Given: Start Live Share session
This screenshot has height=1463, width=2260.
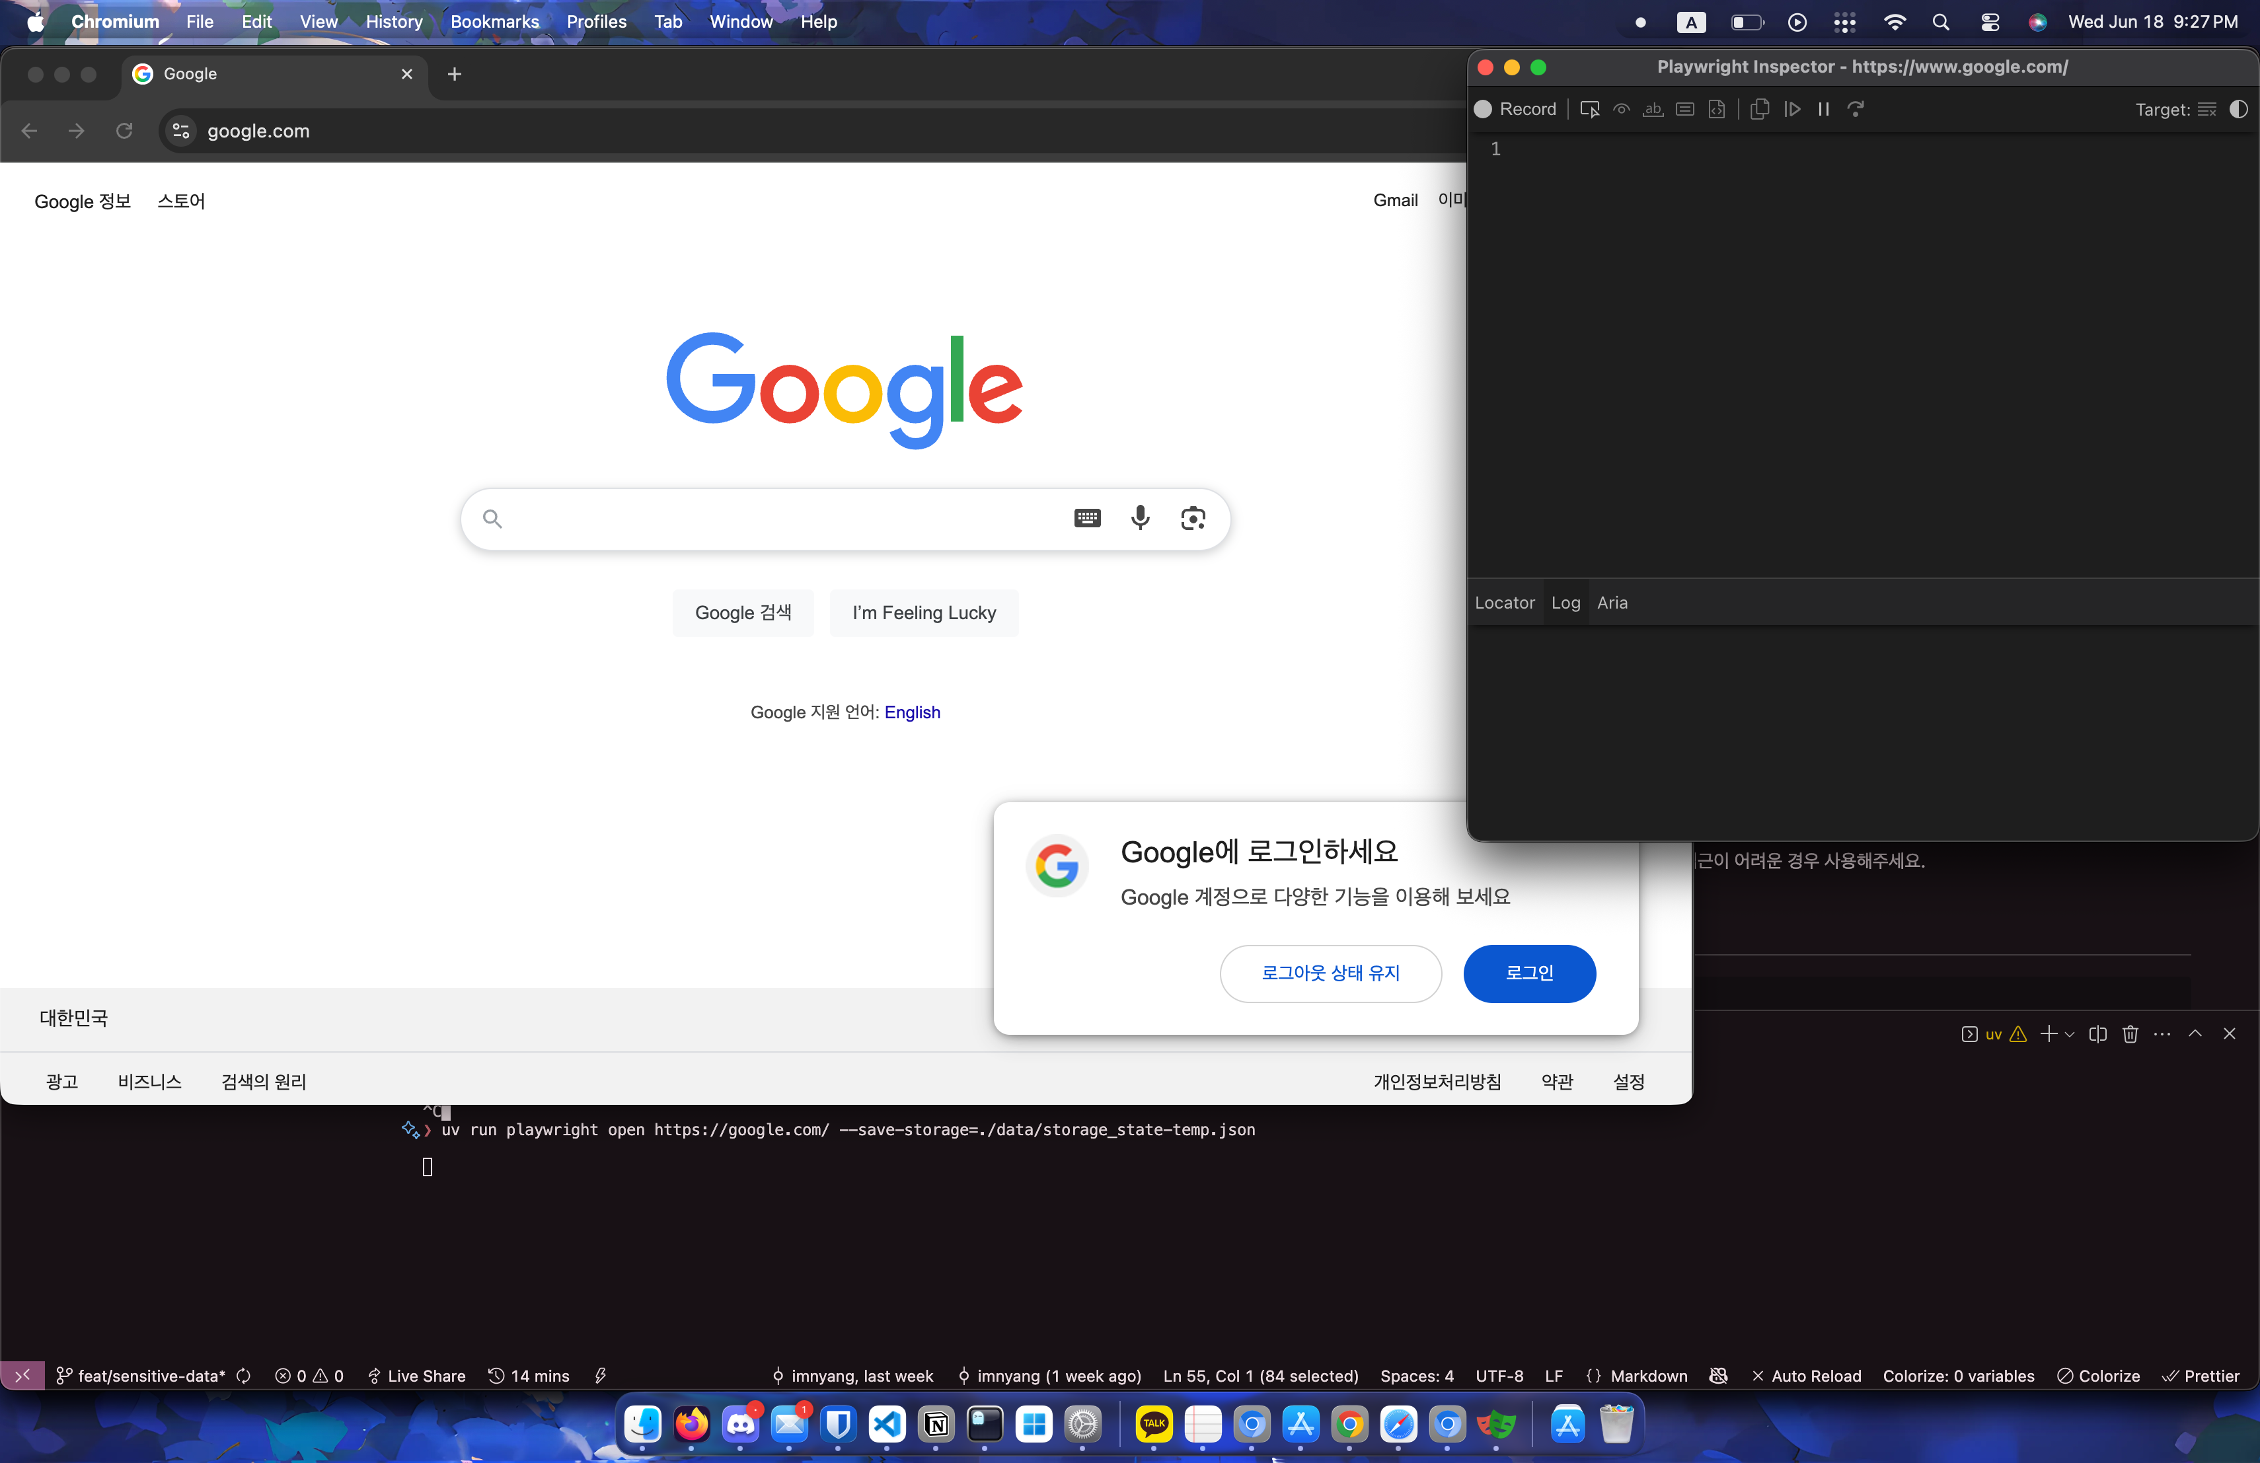Looking at the screenshot, I should [x=416, y=1376].
